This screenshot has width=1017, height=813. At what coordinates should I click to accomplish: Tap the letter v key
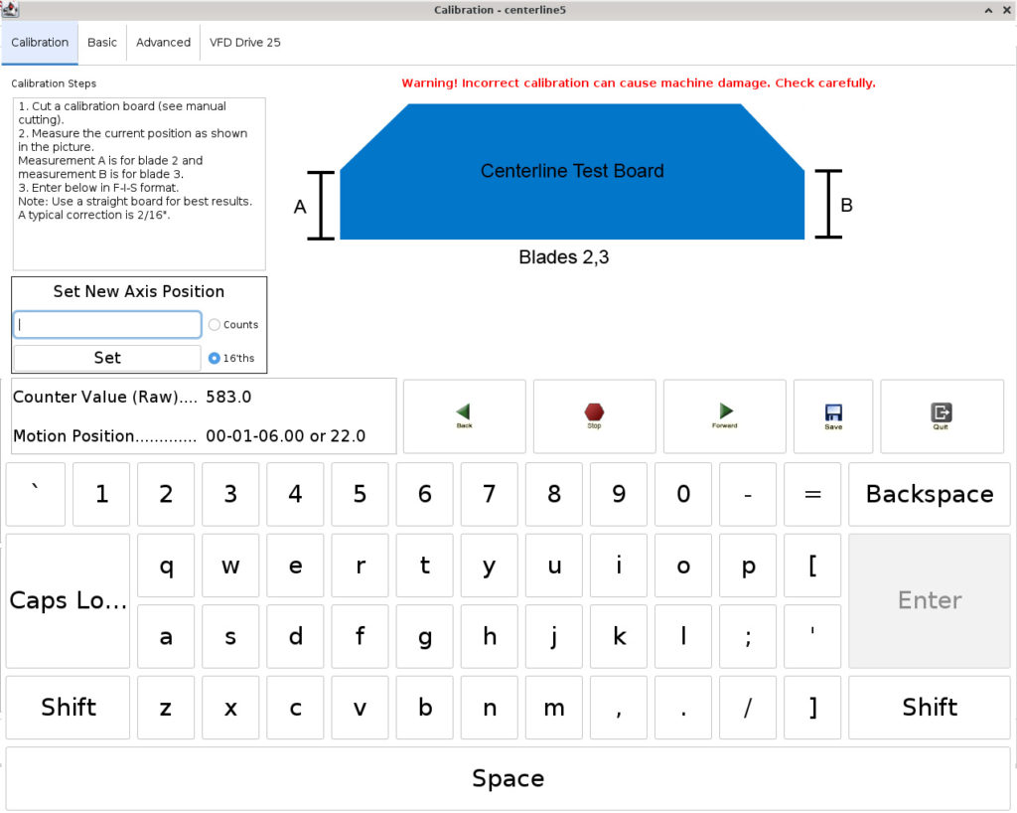[x=360, y=708]
